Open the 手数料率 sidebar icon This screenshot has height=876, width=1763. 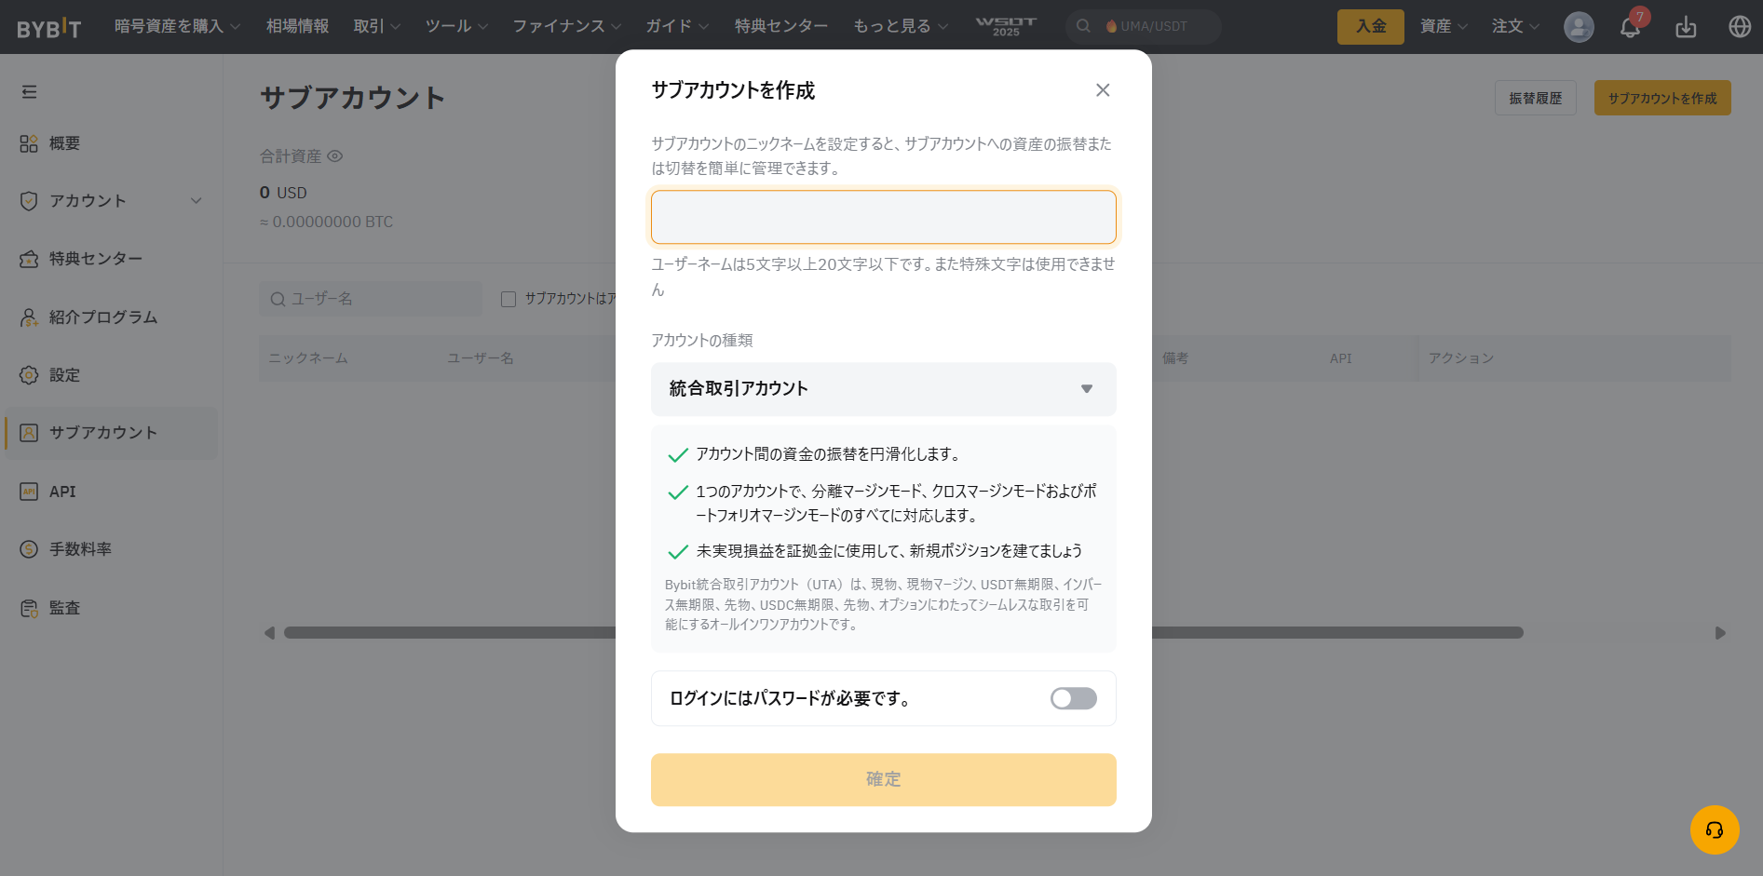[29, 549]
